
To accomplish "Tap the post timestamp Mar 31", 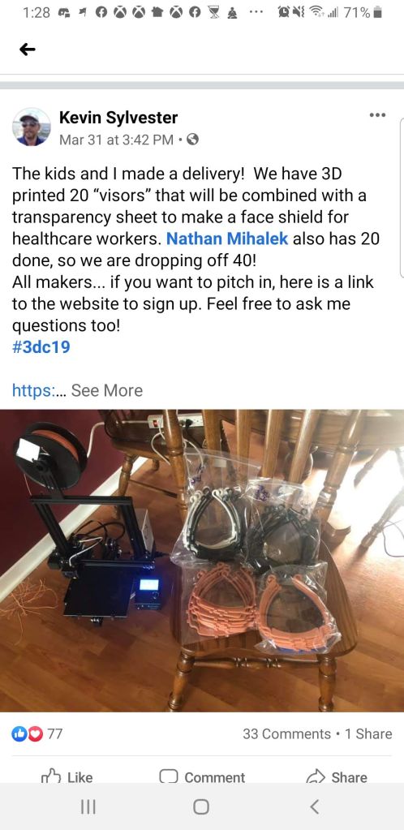I will pyautogui.click(x=116, y=140).
